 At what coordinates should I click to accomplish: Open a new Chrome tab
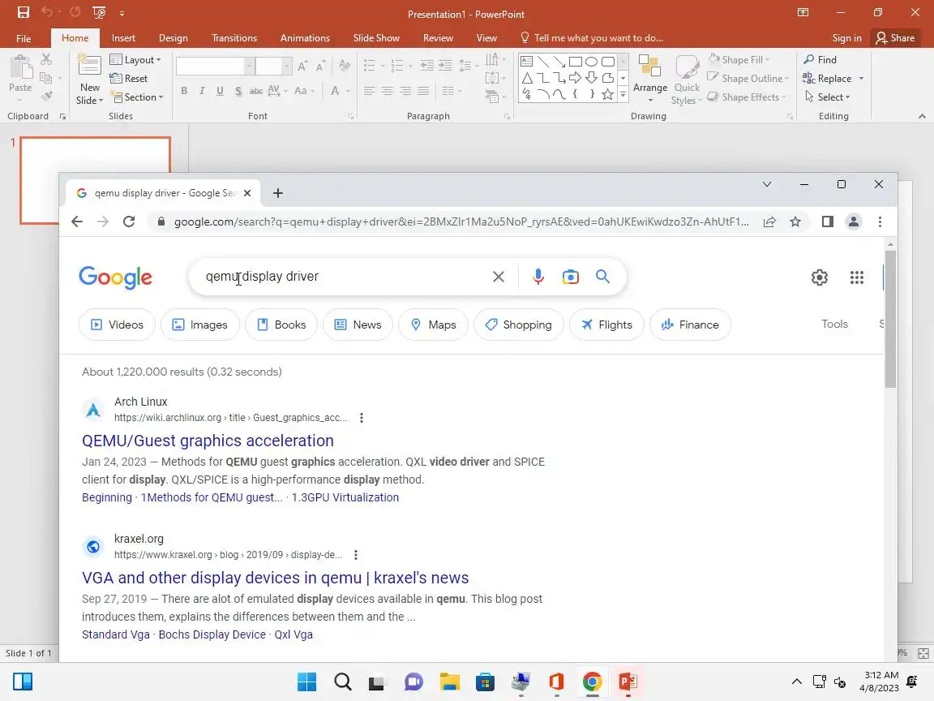(x=277, y=193)
